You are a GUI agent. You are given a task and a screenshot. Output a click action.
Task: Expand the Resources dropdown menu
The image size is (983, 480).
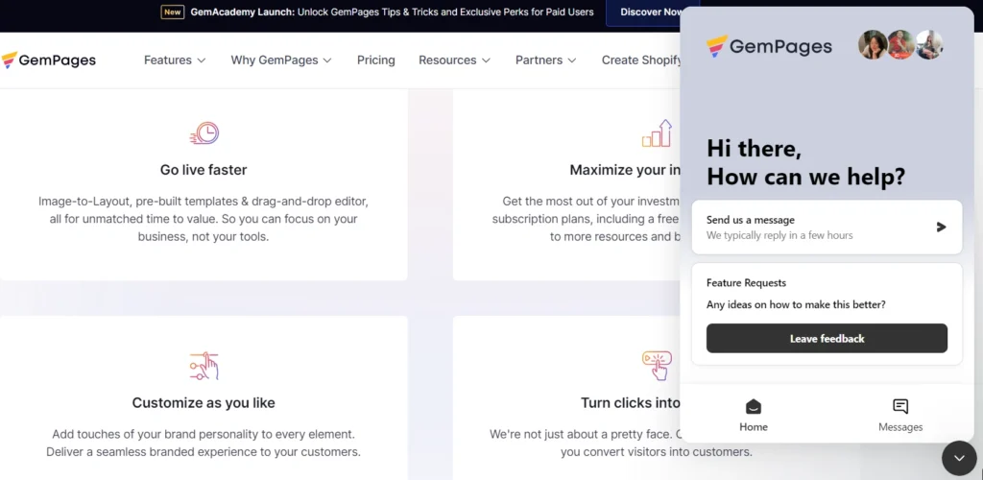click(454, 60)
